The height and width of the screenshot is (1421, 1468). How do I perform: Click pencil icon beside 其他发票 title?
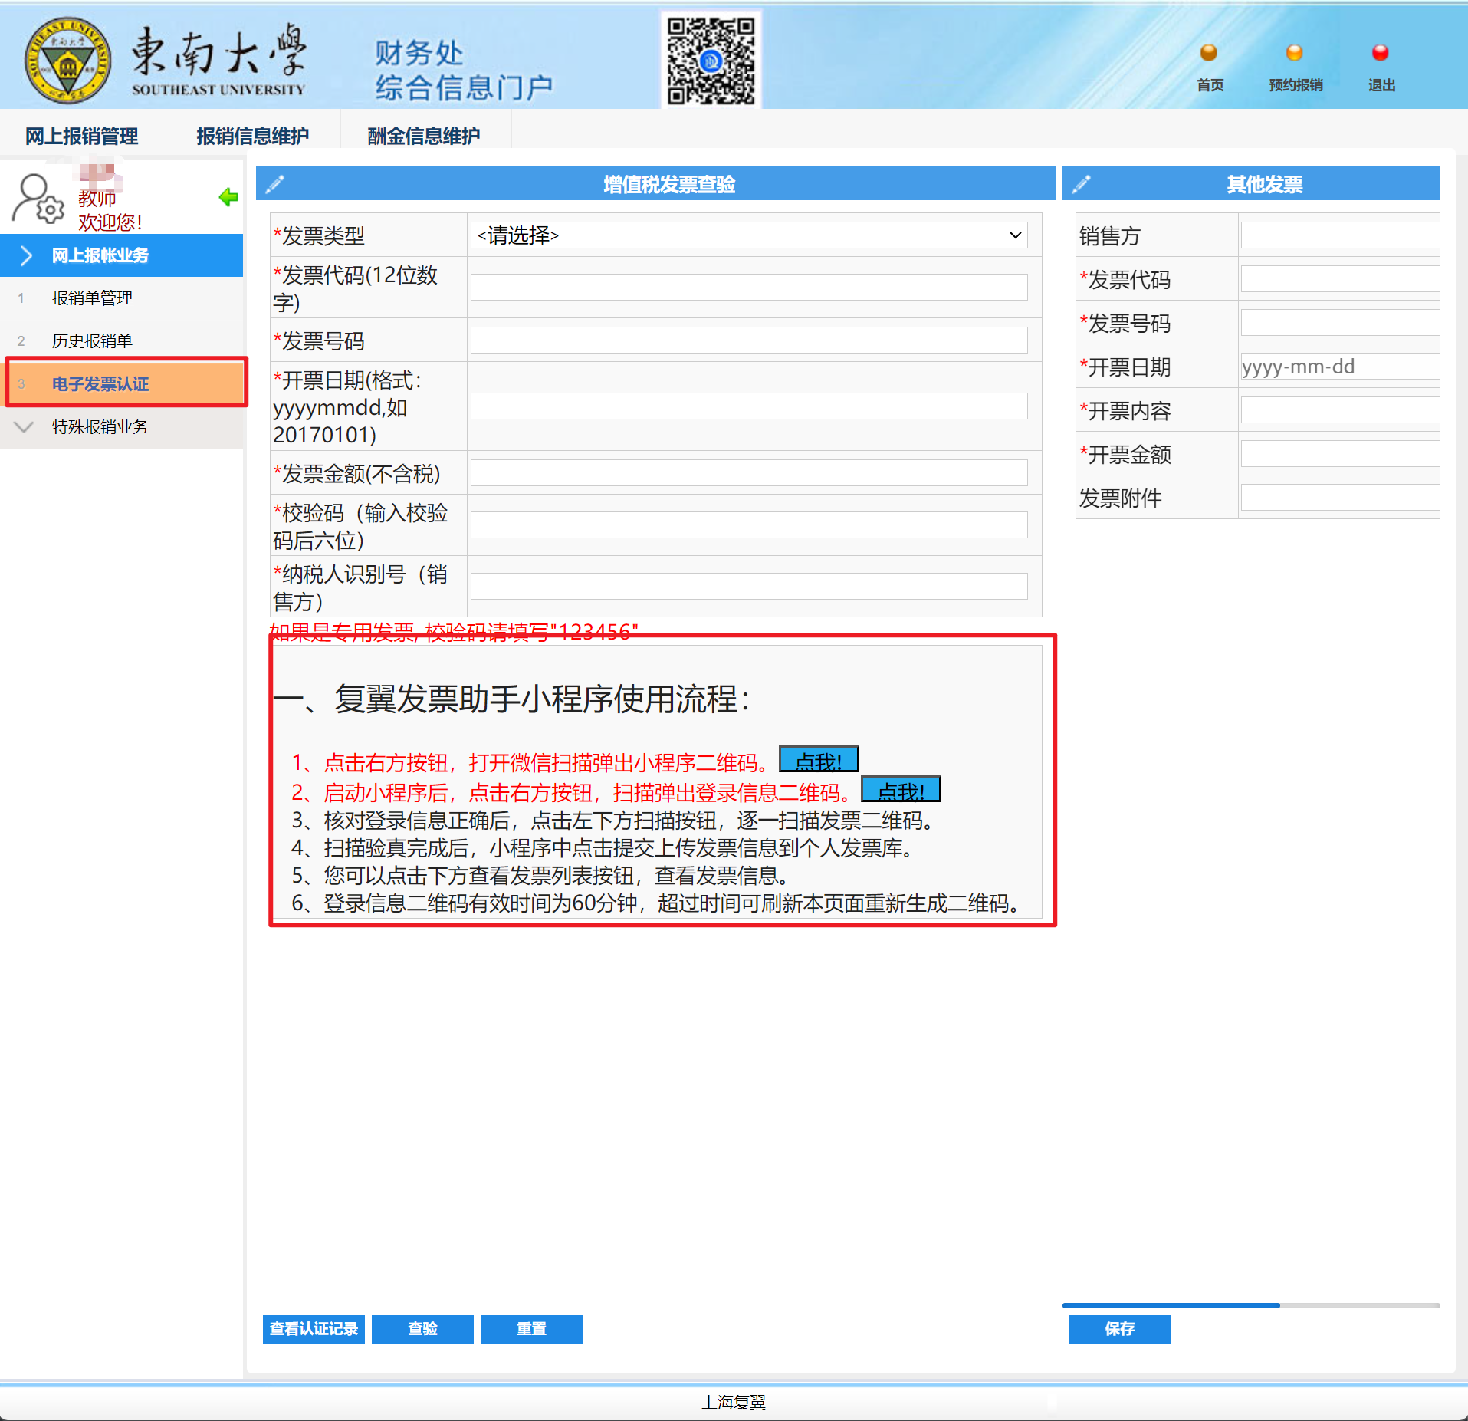pyautogui.click(x=1082, y=184)
